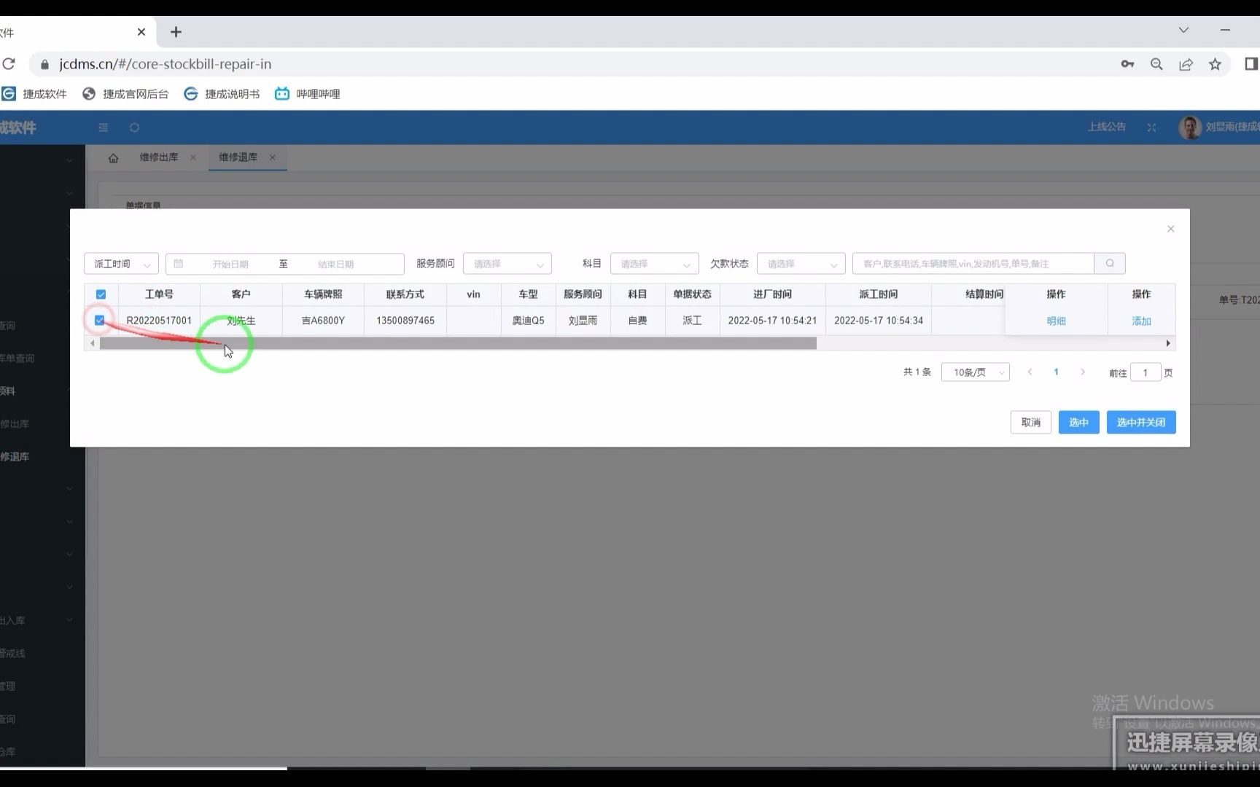The image size is (1260, 787).
Task: Collapse the sidebar menu hamburger icon
Action: click(103, 128)
